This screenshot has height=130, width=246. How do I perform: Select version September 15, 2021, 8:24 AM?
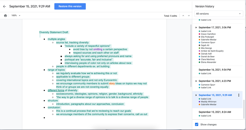tap(215, 112)
